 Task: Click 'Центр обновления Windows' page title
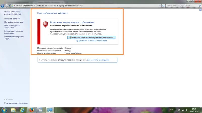pos(52,13)
